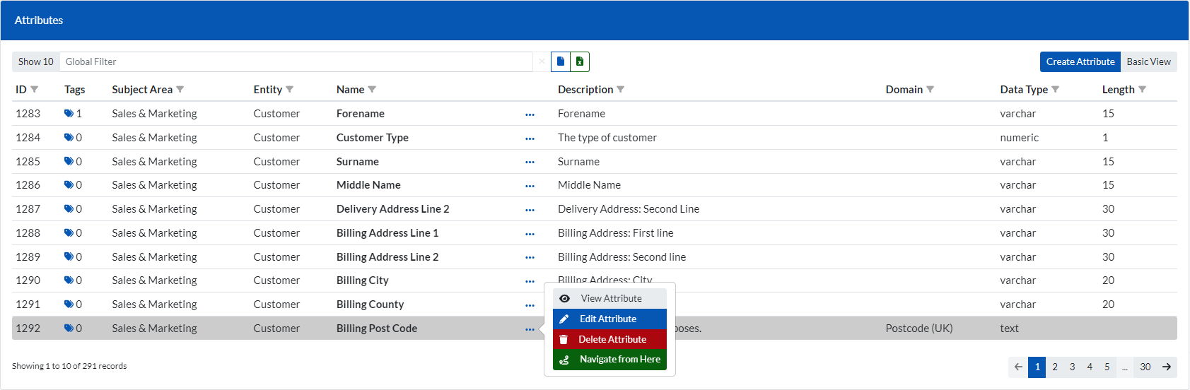Open ellipsis menu for Customer Type row
This screenshot has width=1190, height=390.
click(x=530, y=138)
